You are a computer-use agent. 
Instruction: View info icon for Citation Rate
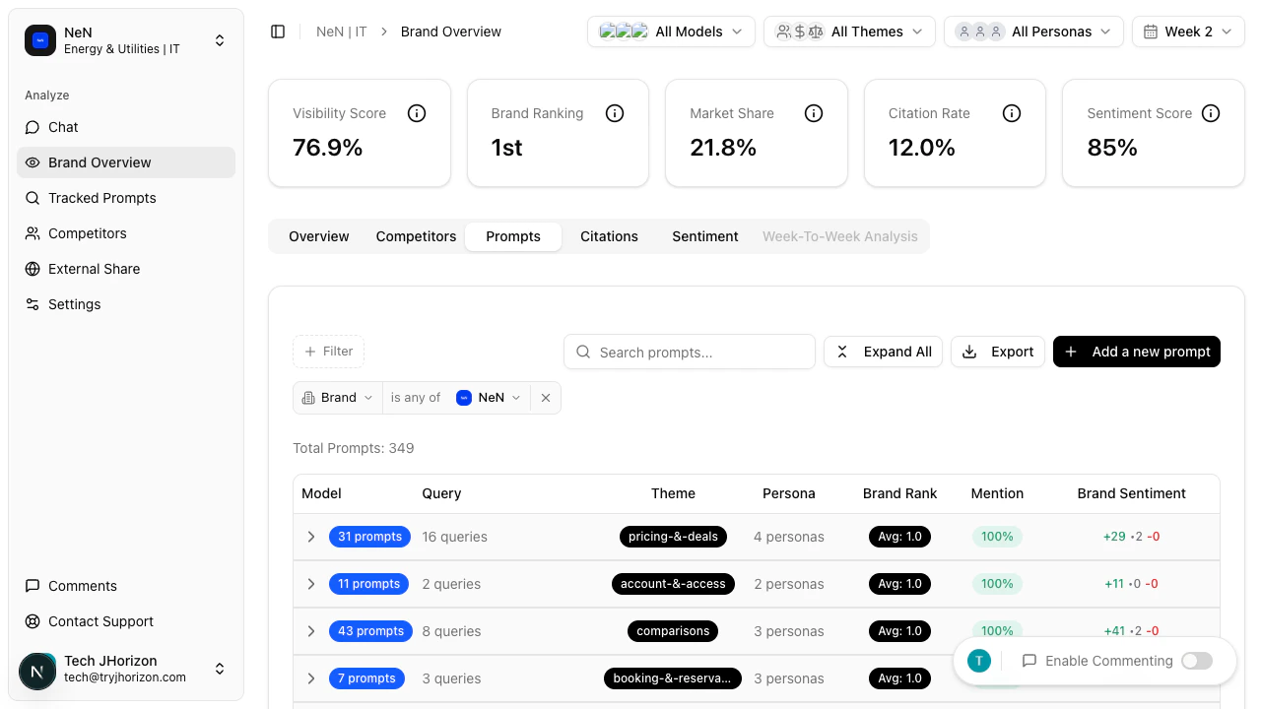(x=1012, y=113)
